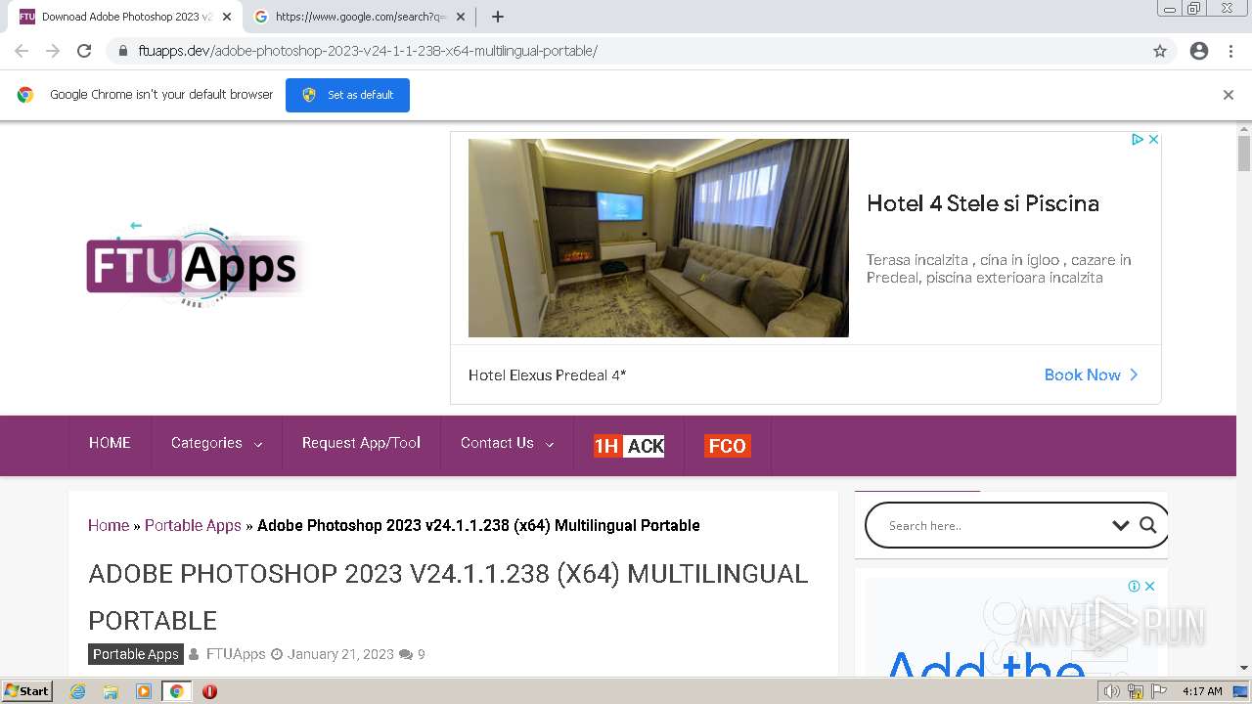Image resolution: width=1252 pixels, height=704 pixels.
Task: Click the search magnifier icon
Action: point(1148,525)
